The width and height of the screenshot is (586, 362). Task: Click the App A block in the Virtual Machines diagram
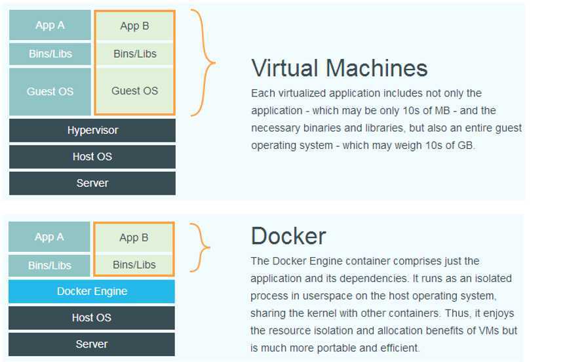pyautogui.click(x=50, y=25)
